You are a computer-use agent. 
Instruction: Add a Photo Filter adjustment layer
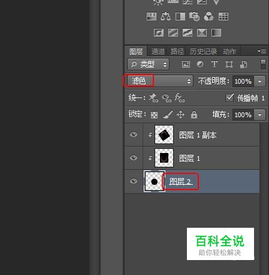pyautogui.click(x=194, y=16)
